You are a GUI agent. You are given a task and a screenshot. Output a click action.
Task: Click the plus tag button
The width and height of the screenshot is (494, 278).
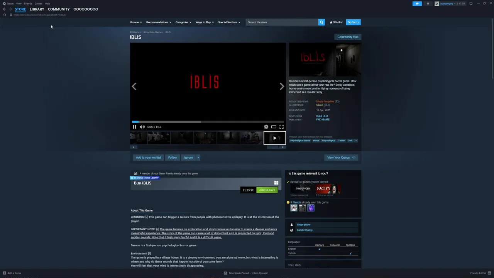point(356,141)
